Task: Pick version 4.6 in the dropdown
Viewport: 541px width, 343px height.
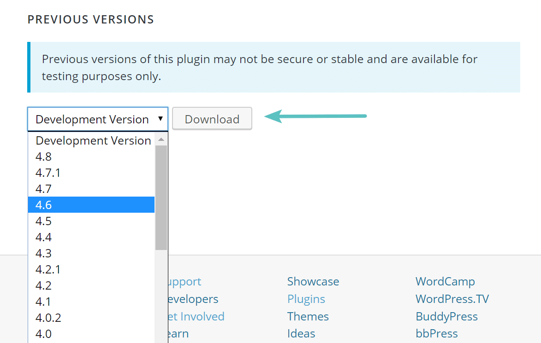Action: 43,204
